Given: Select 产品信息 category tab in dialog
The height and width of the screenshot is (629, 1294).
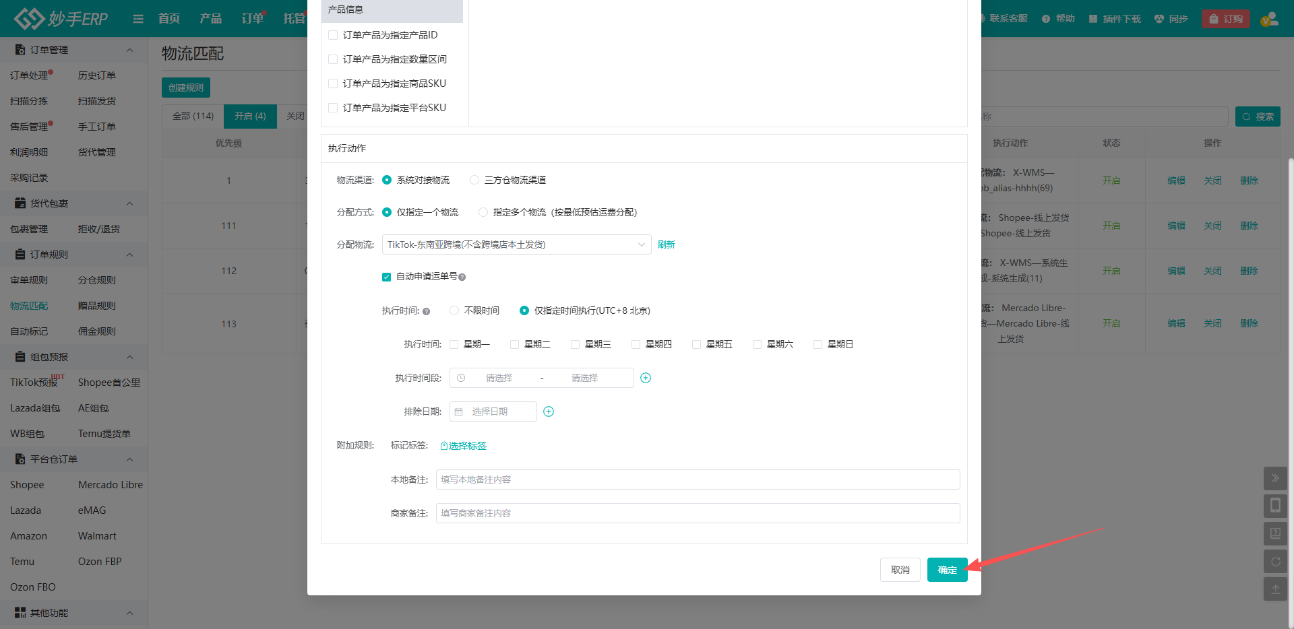Looking at the screenshot, I should (392, 10).
